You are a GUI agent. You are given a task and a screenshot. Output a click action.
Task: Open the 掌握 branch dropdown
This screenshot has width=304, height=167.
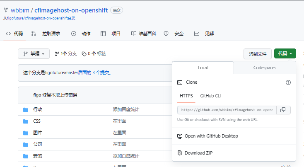(34, 54)
